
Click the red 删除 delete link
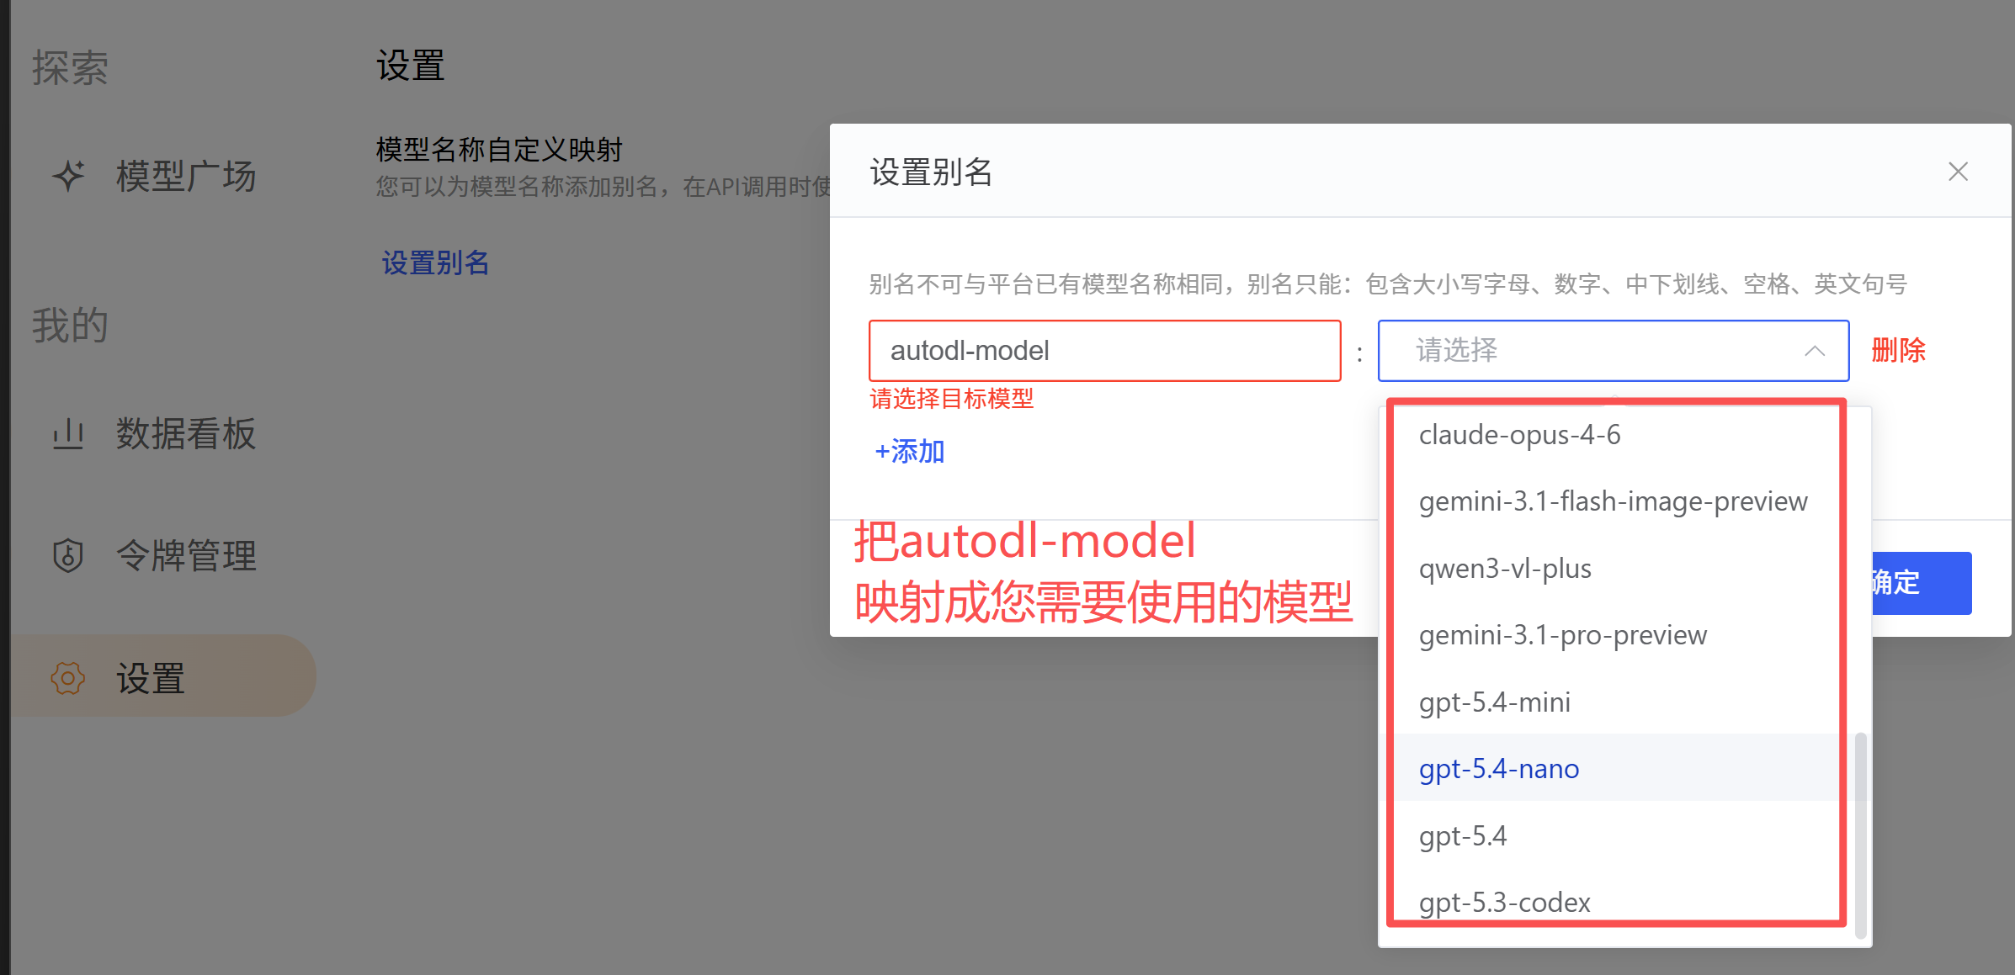pyautogui.click(x=1898, y=351)
